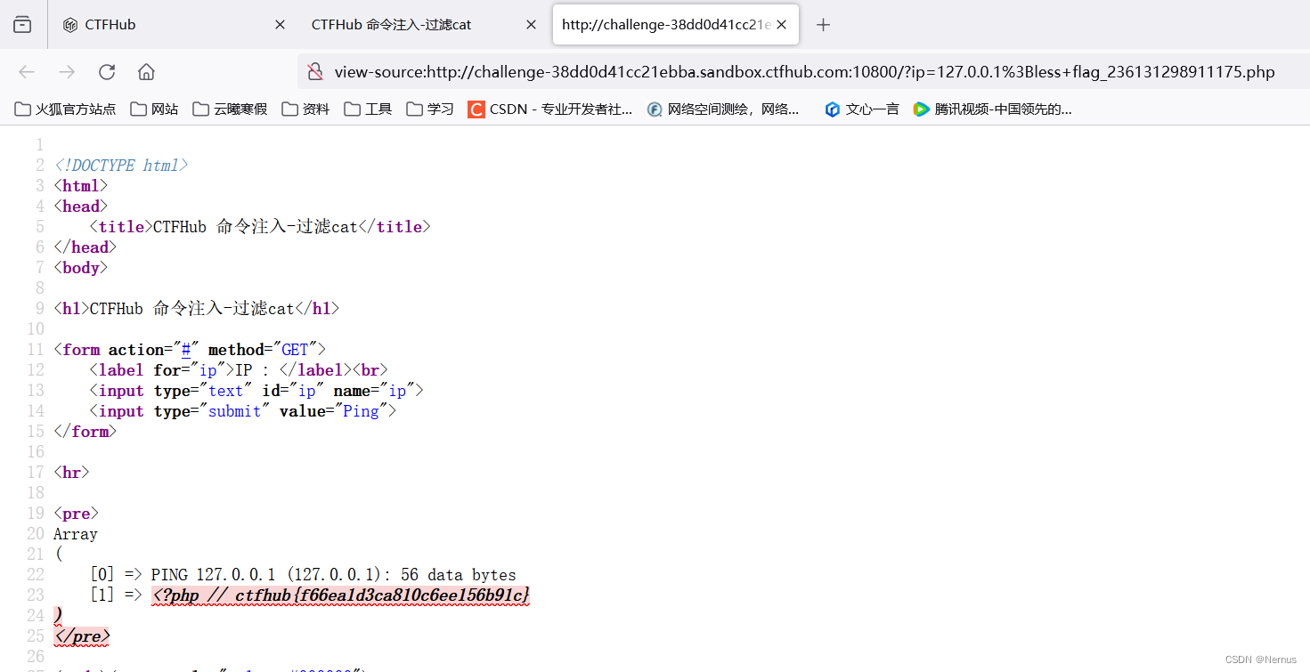This screenshot has height=672, width=1310.
Task: Reload the current page
Action: pos(107,72)
